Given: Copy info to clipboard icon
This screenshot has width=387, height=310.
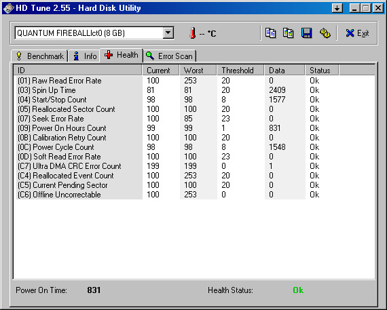Looking at the screenshot, I should (270, 33).
